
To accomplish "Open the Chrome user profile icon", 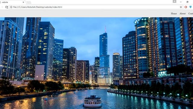I will click(x=174, y=2).
